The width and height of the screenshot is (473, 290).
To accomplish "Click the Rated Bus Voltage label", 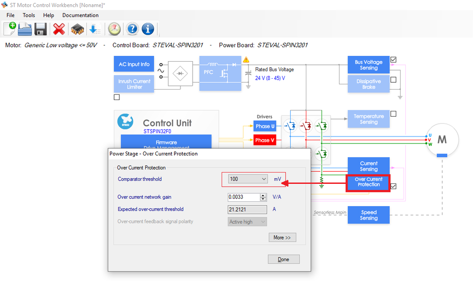I will point(275,69).
